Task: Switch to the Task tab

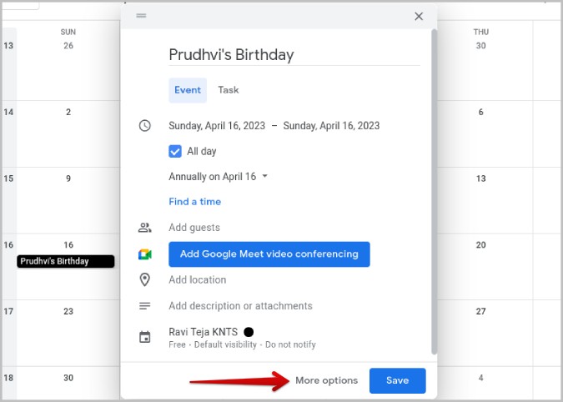Action: (229, 90)
